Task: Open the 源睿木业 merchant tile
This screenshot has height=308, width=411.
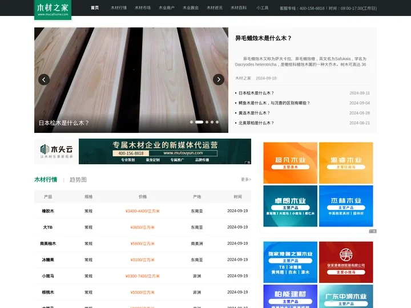Action: [x=346, y=163]
